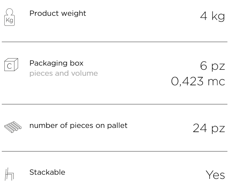Select the 24 pz value
The width and height of the screenshot is (231, 192).
pyautogui.click(x=209, y=128)
